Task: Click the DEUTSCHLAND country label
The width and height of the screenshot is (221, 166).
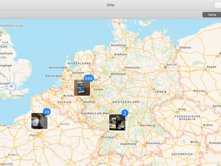Action: [x=126, y=102]
